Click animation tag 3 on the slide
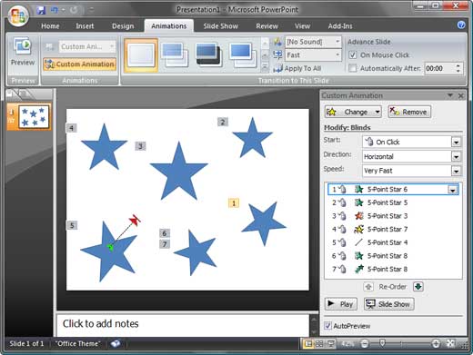 coord(140,146)
